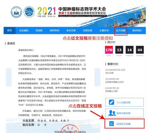Click the 邀请函 section heading
149x133 pixels.
(11, 44)
